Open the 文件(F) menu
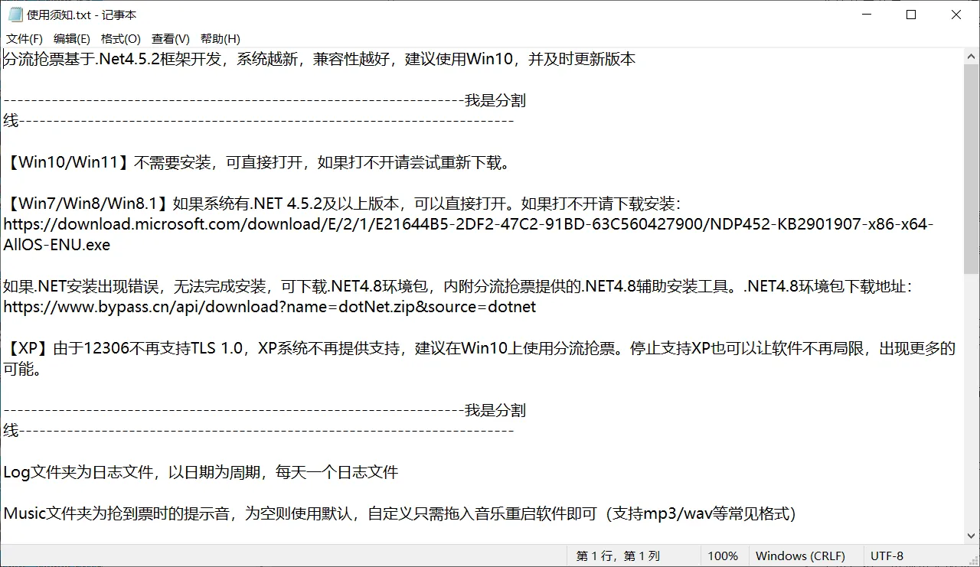The image size is (980, 567). click(24, 39)
